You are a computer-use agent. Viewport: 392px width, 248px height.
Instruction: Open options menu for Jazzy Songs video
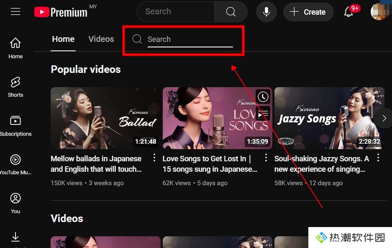[378, 158]
